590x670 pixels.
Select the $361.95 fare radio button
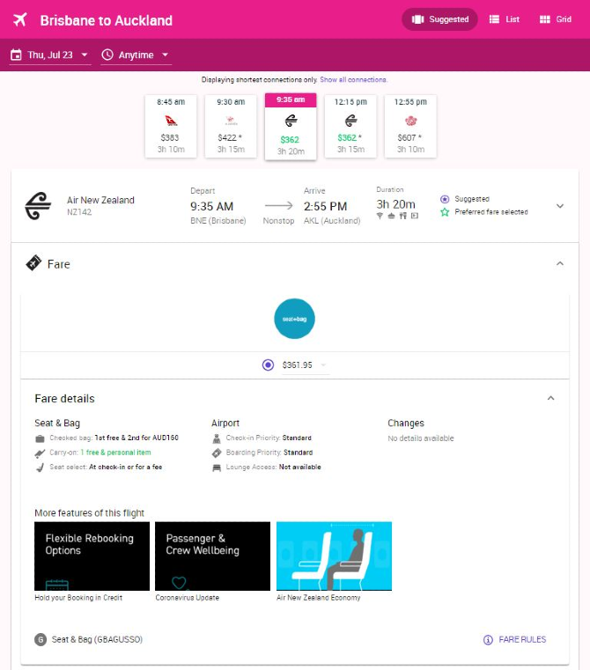click(268, 364)
